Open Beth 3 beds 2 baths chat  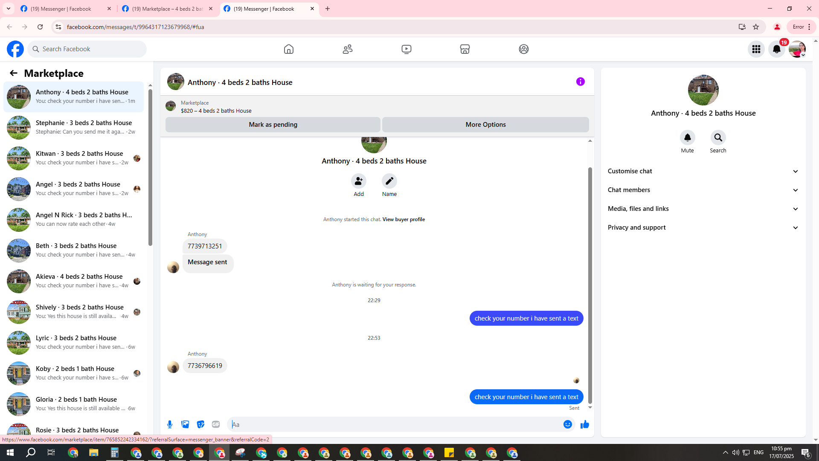73,250
